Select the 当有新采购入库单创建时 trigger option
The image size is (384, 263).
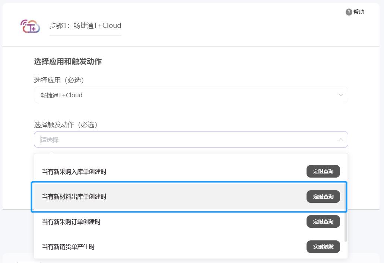149,171
